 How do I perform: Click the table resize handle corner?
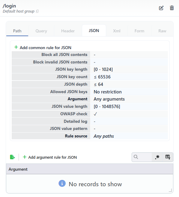[170, 190]
